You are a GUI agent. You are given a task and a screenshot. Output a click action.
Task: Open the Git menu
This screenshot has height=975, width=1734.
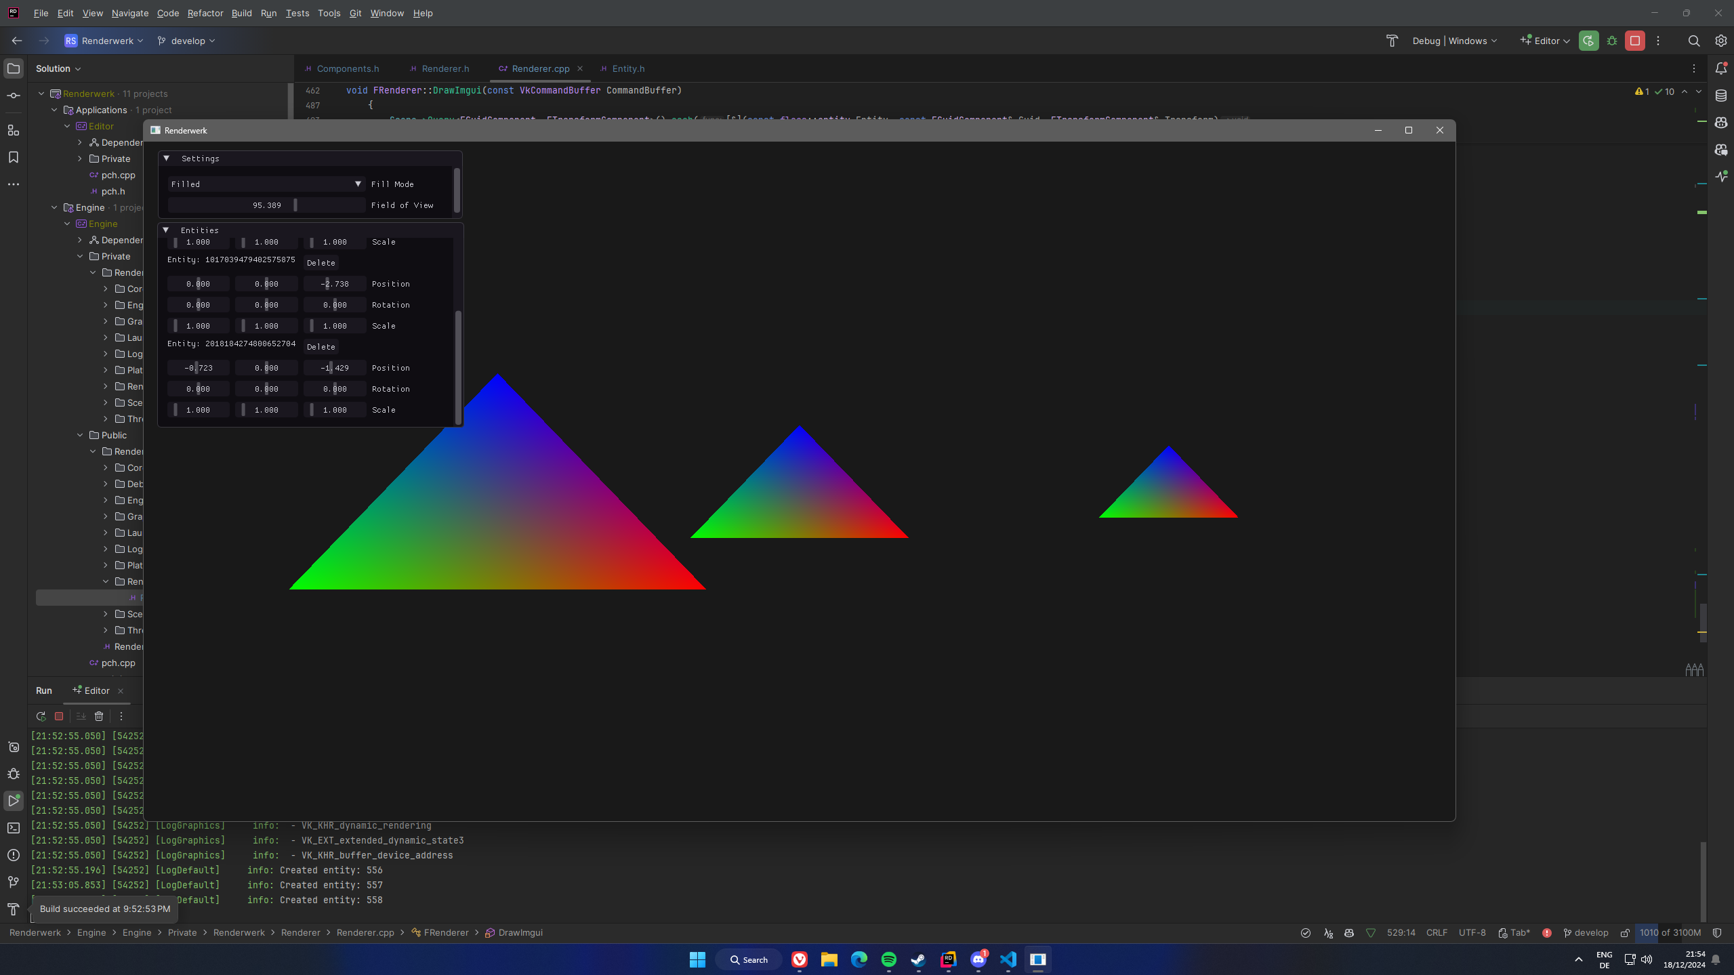click(x=355, y=13)
